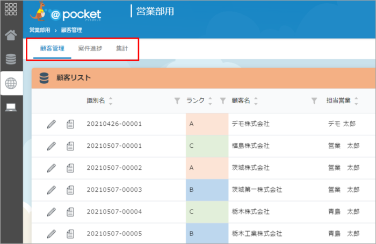This screenshot has height=244, width=376.
Task: Edit record 20210426-00001 with pencil icon
Action: click(x=52, y=124)
